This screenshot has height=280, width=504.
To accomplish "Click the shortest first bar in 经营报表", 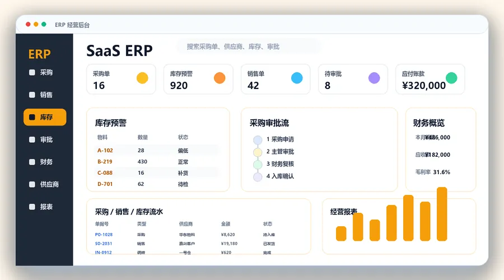I will (341, 234).
